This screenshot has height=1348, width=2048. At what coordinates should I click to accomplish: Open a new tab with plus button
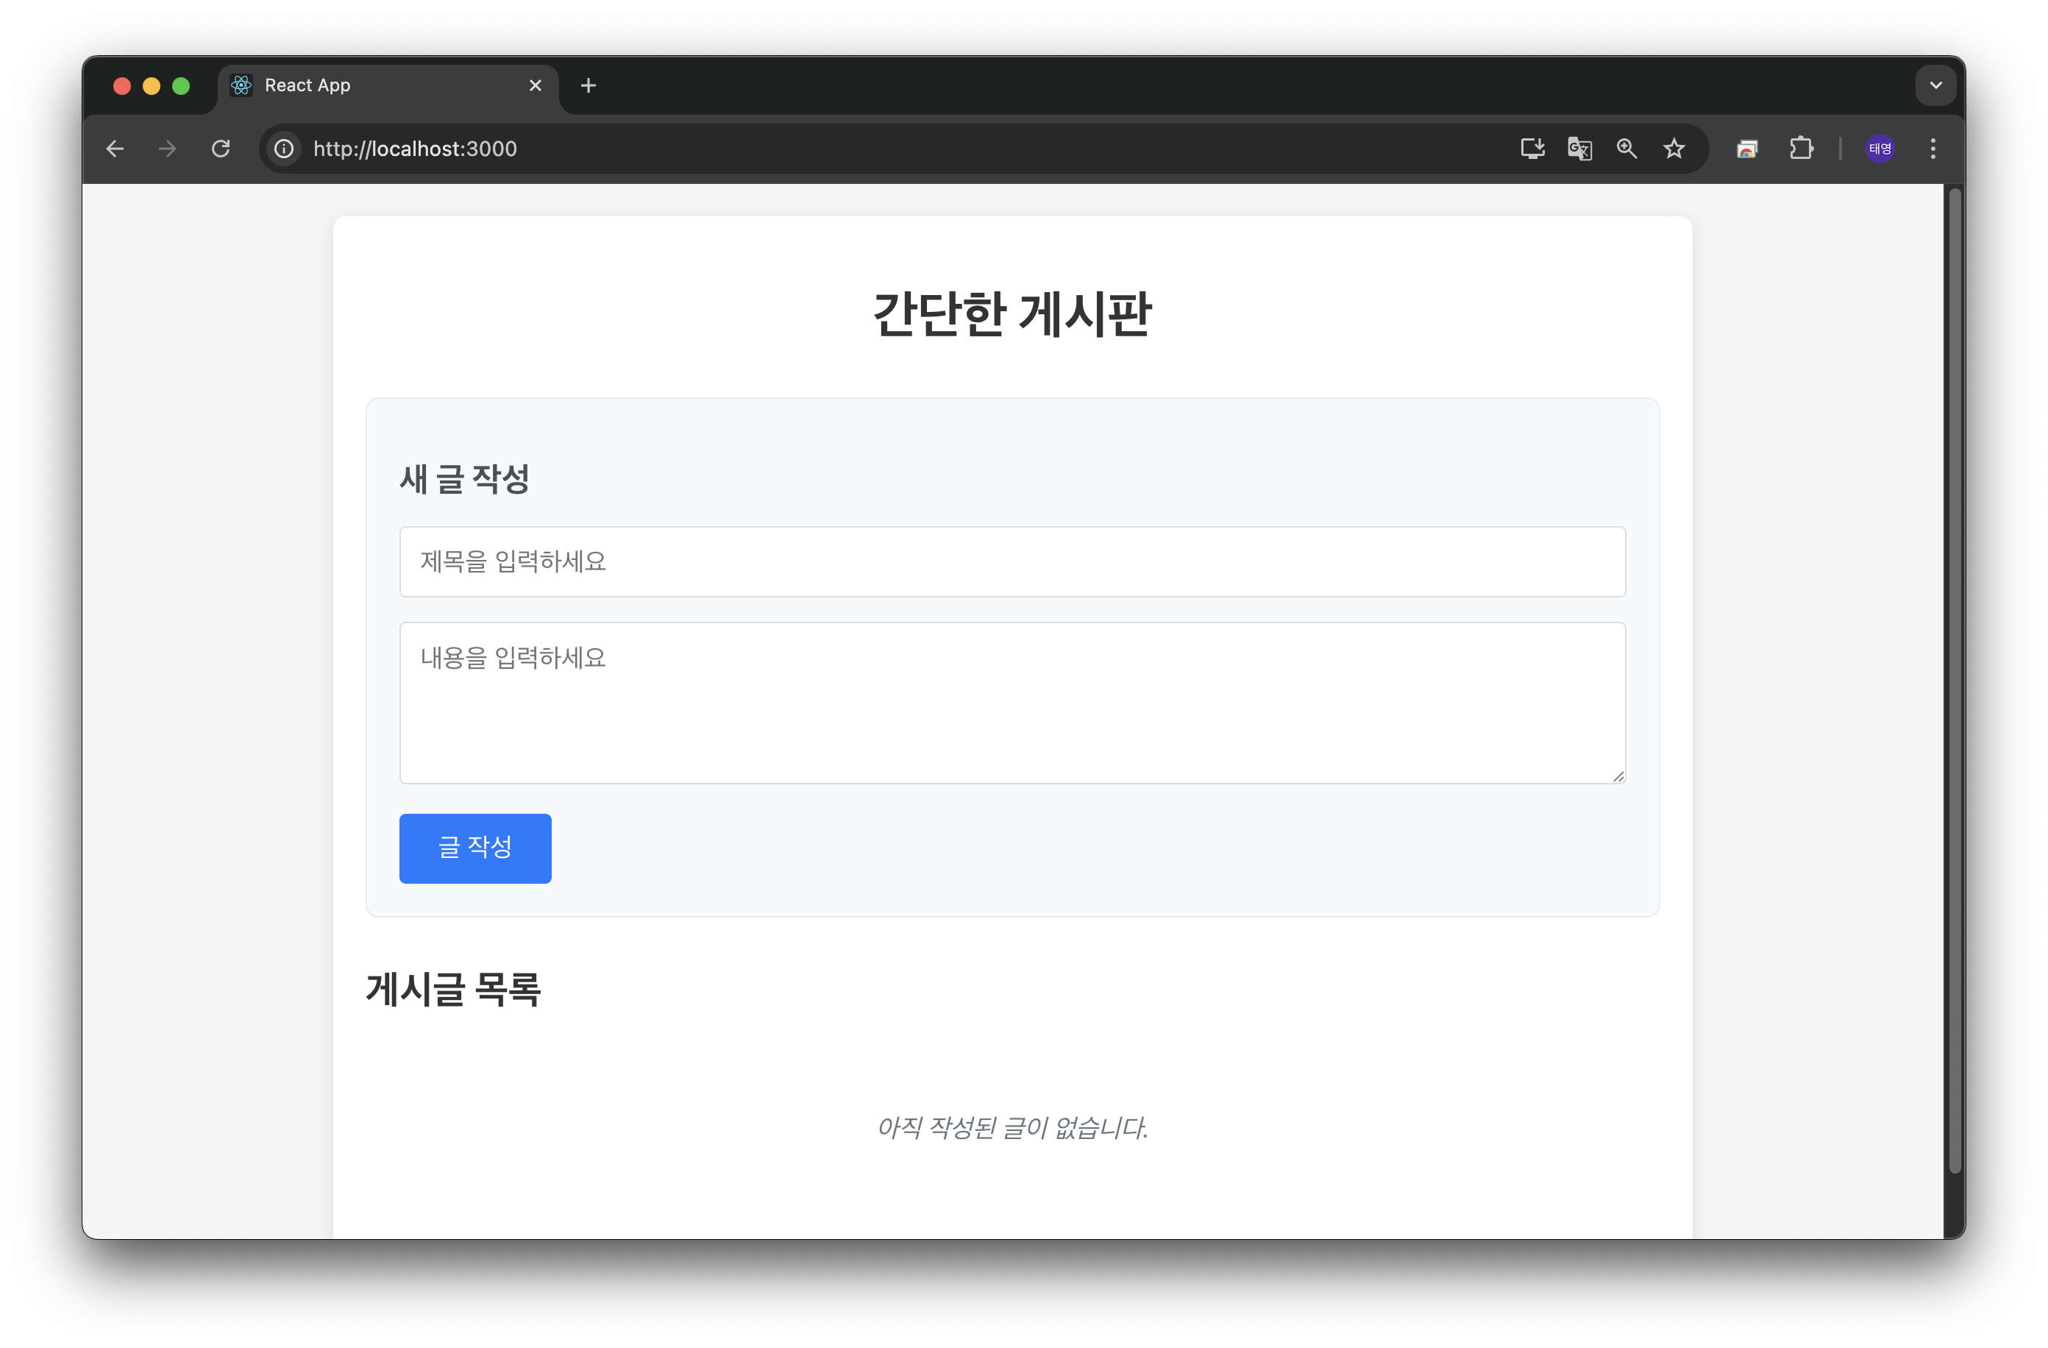tap(589, 85)
